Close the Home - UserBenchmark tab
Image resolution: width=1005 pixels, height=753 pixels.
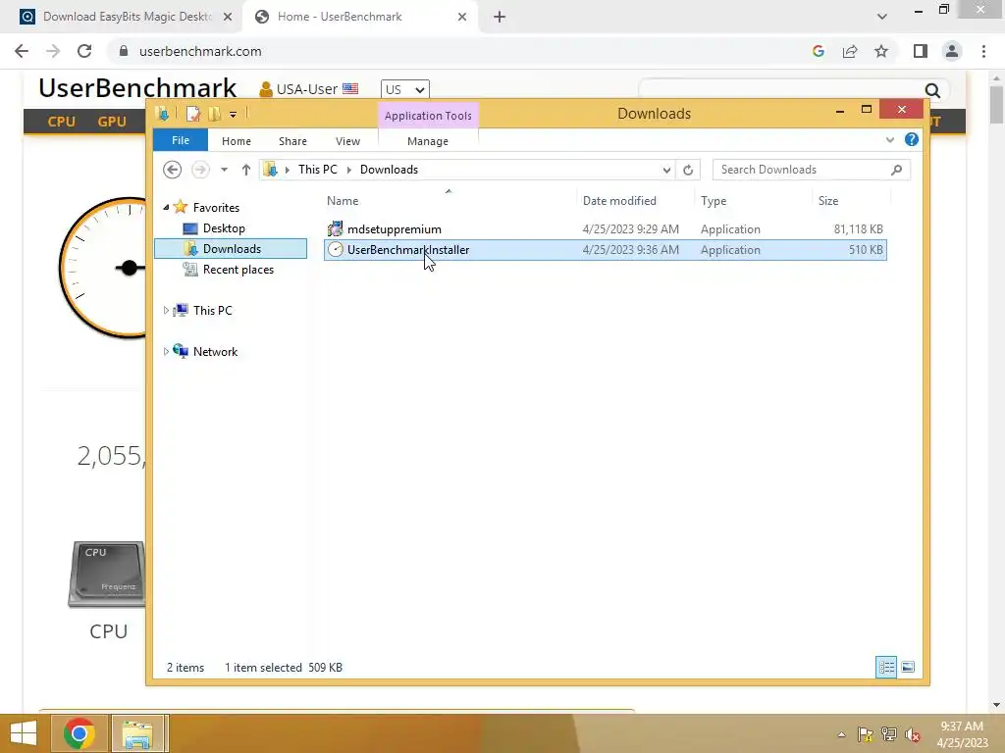pos(462,18)
